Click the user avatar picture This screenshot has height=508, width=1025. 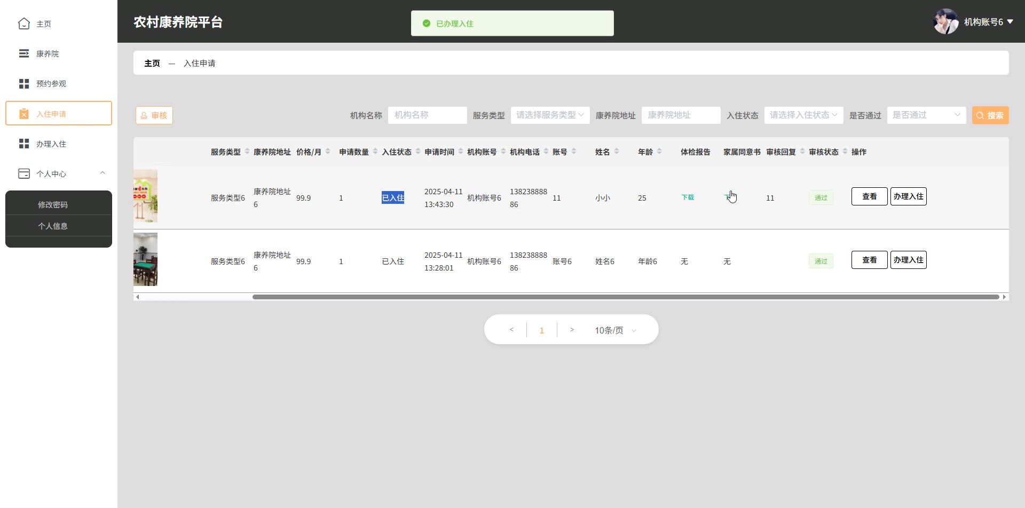pyautogui.click(x=945, y=22)
